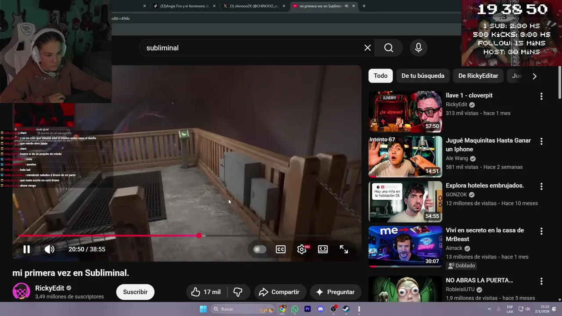Toggle the autoplay switch in the player
The image size is (562, 316).
point(259,249)
